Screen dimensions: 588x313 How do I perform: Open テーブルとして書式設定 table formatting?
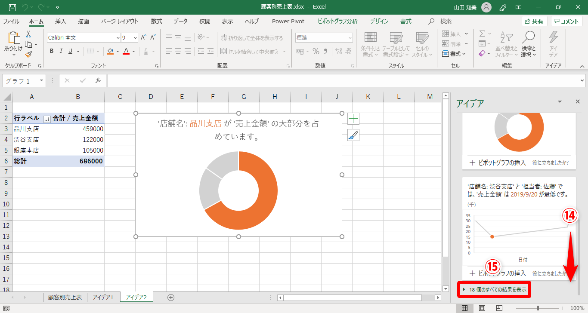pyautogui.click(x=396, y=44)
